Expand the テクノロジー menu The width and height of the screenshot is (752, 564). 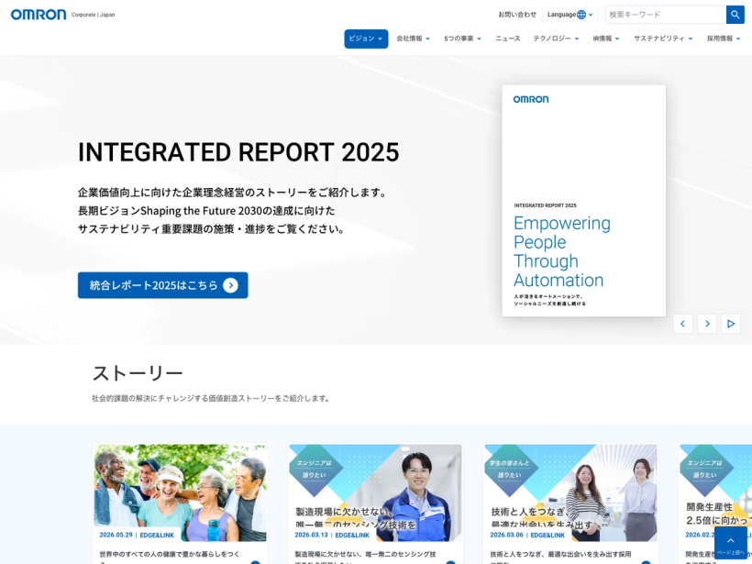click(x=557, y=39)
